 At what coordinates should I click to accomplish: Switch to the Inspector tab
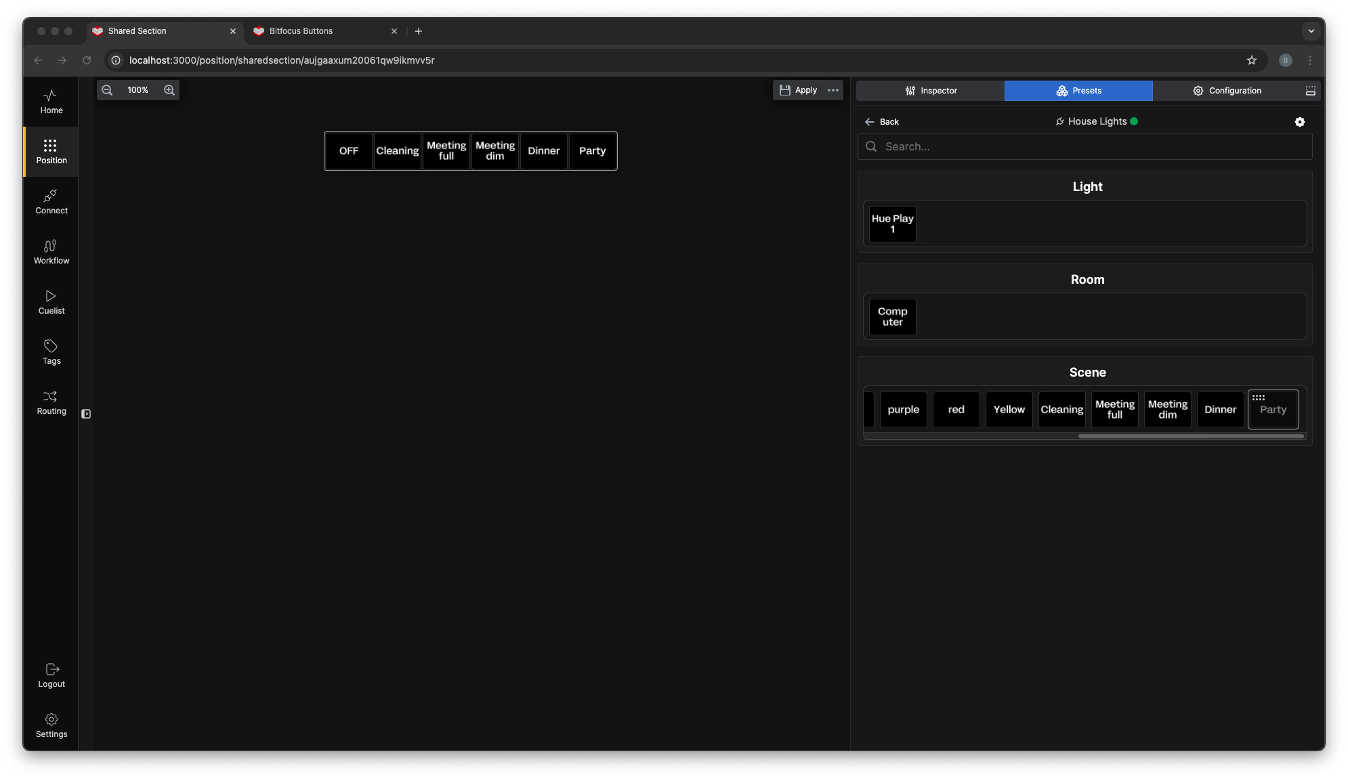click(x=930, y=91)
